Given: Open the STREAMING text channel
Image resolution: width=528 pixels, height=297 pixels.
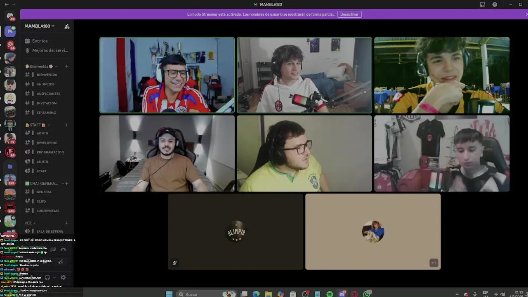Looking at the screenshot, I should [x=46, y=113].
